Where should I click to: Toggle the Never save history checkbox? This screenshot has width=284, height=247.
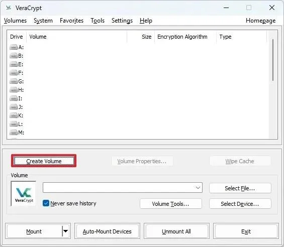(x=46, y=203)
